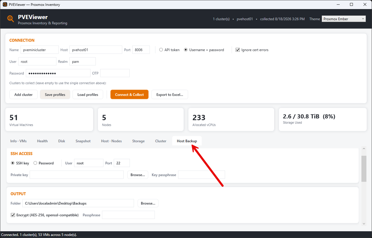Viewport: 372px width, 238px height.
Task: Click the encryption Passphrase field
Action: coord(128,215)
